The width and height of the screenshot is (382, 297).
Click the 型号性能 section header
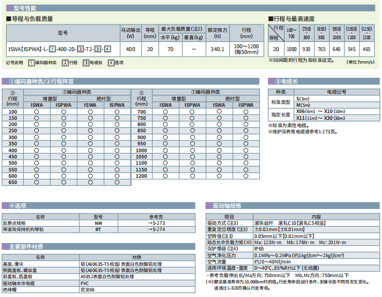pos(191,8)
